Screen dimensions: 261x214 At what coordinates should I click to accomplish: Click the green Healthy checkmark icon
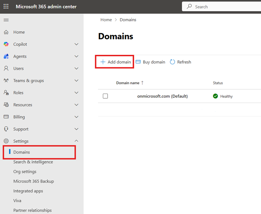[215, 96]
